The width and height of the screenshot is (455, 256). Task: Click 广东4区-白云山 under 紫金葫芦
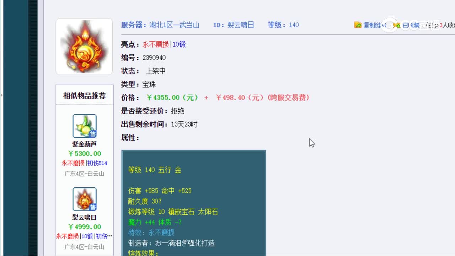point(84,174)
